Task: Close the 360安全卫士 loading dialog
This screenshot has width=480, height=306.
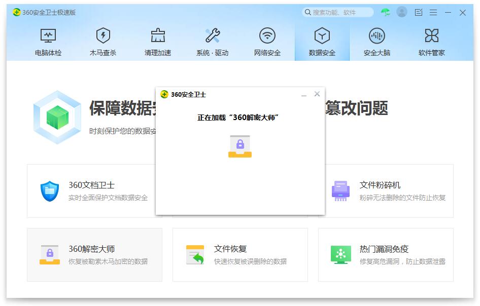Action: click(x=317, y=94)
